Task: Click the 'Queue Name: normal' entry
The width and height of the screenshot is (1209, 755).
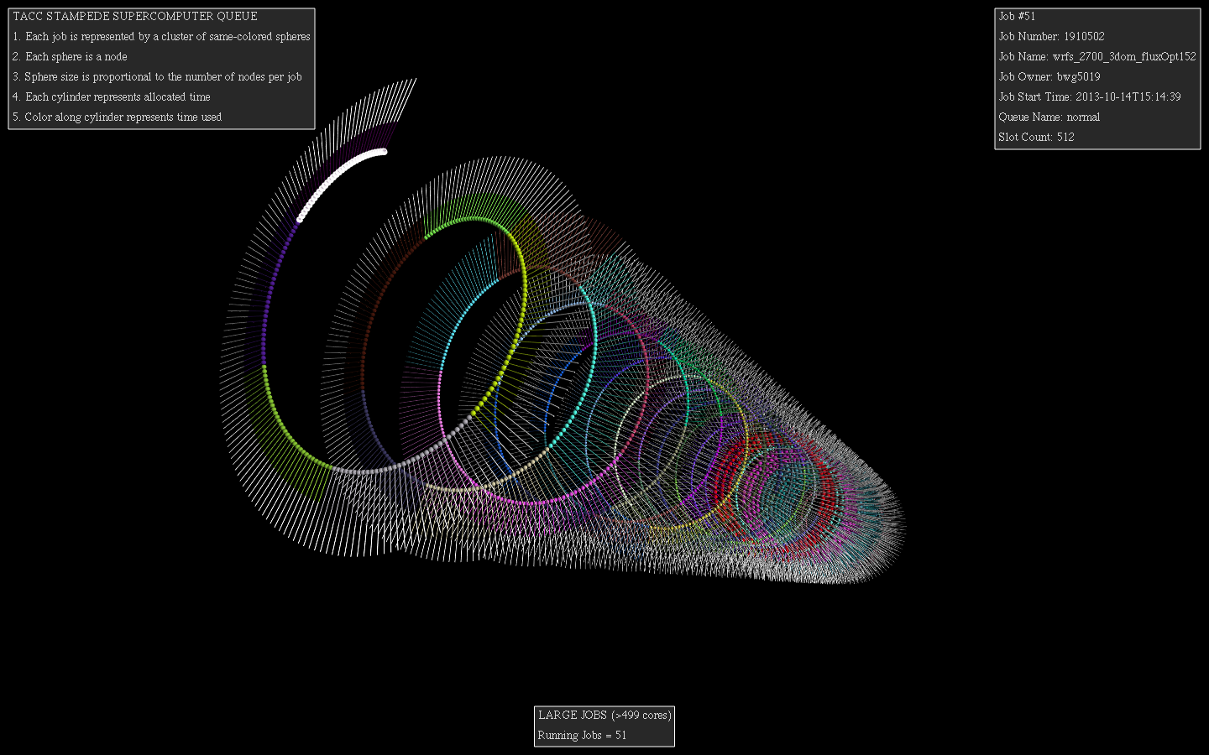Action: point(1049,117)
